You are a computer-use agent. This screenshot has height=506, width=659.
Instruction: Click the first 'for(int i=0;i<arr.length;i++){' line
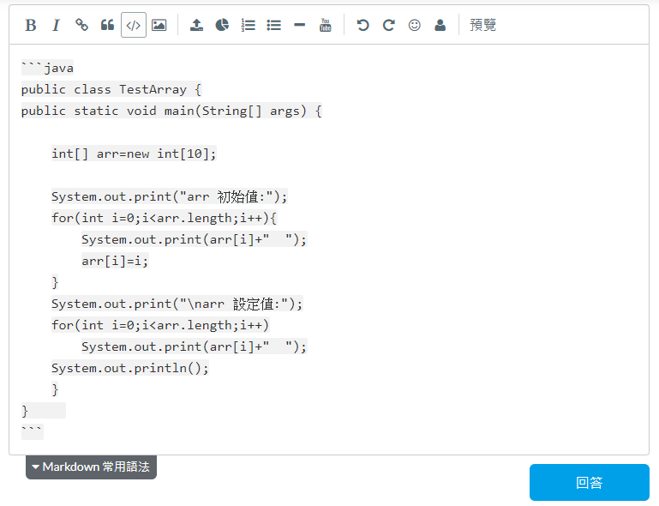click(x=164, y=218)
